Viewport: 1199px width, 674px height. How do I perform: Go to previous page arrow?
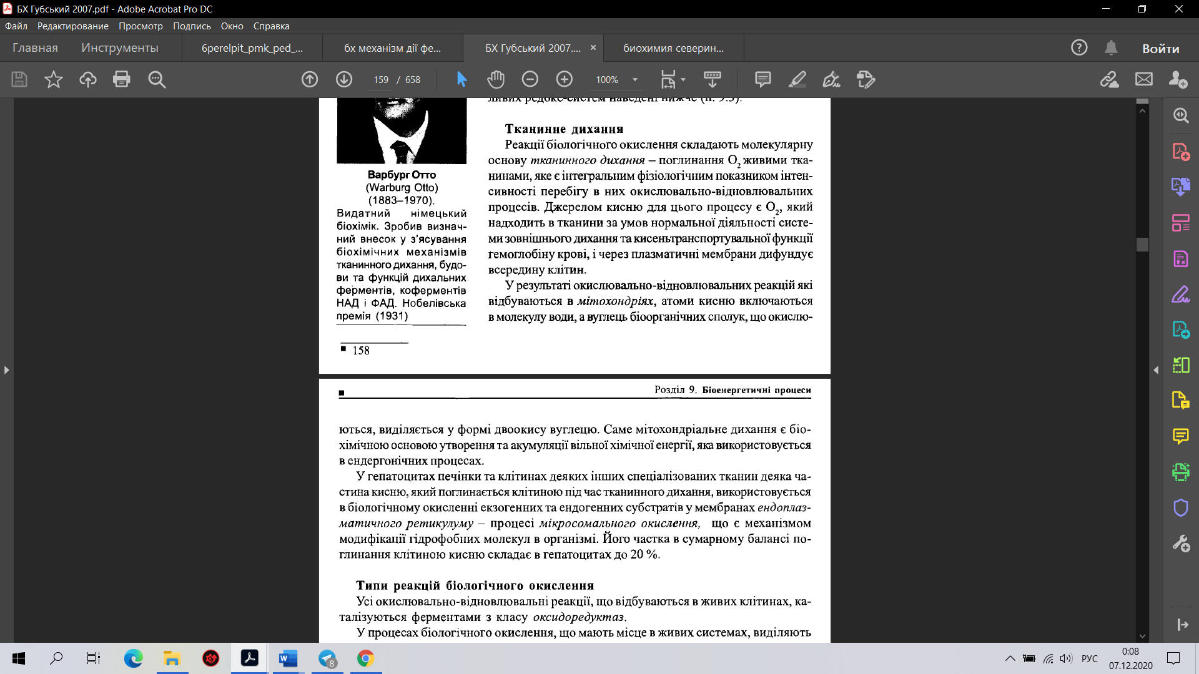pyautogui.click(x=310, y=79)
